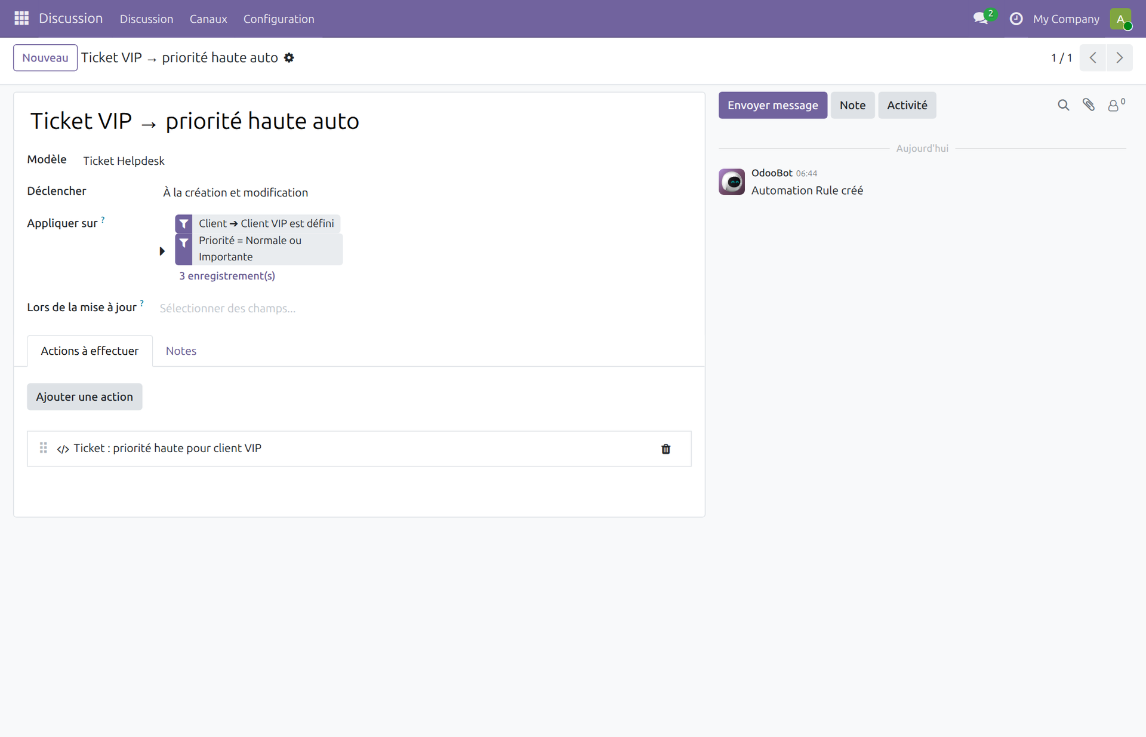Open the messaging conversations panel

click(981, 19)
